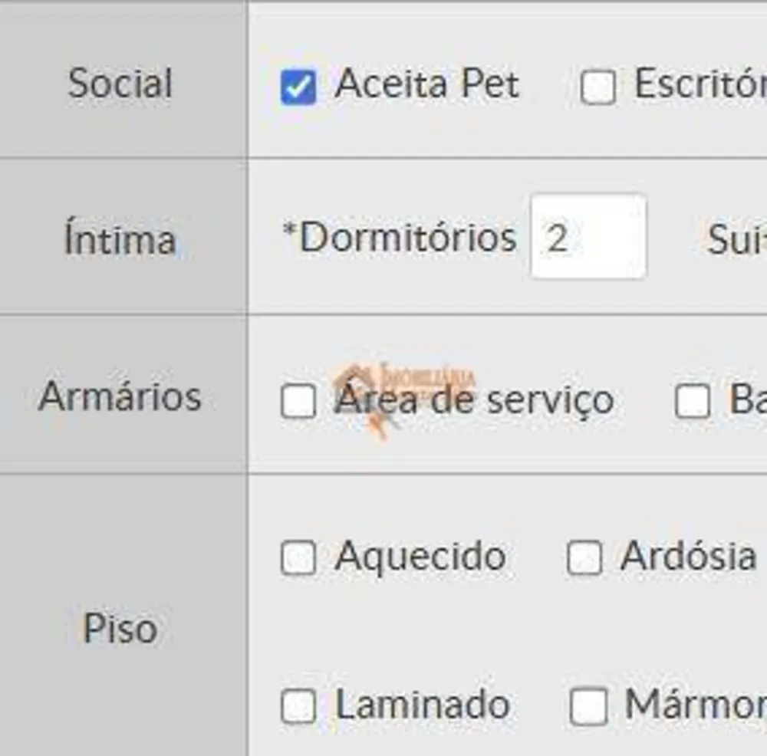Viewport: 767px width, 756px height.
Task: Click the Armários row header
Action: pyautogui.click(x=120, y=396)
